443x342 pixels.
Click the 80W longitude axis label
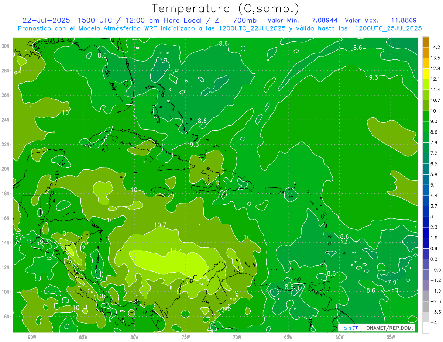[134, 337]
